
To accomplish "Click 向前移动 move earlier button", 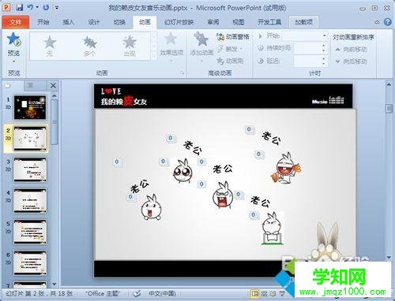I will pos(351,49).
